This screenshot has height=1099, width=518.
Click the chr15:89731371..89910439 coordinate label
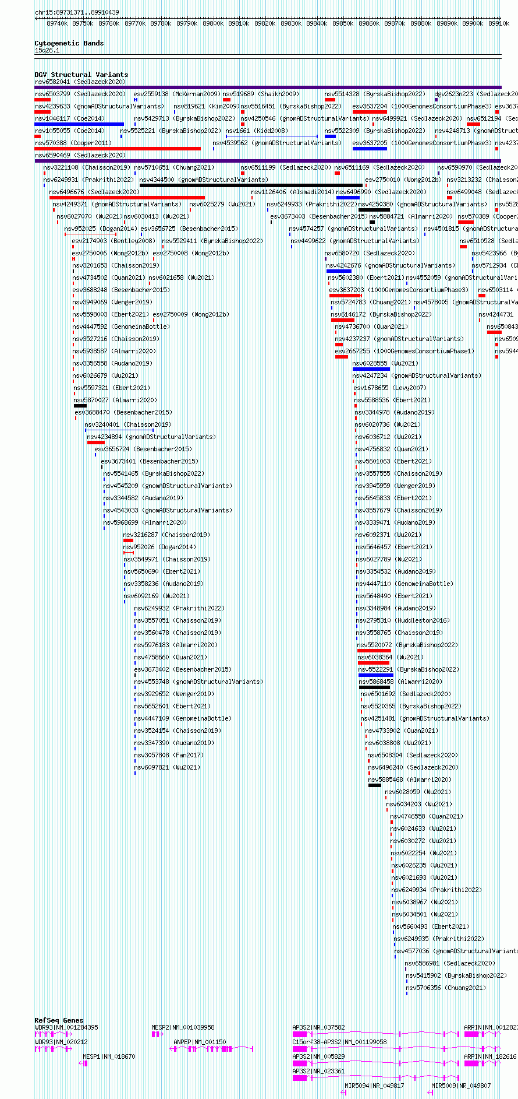[x=77, y=12]
